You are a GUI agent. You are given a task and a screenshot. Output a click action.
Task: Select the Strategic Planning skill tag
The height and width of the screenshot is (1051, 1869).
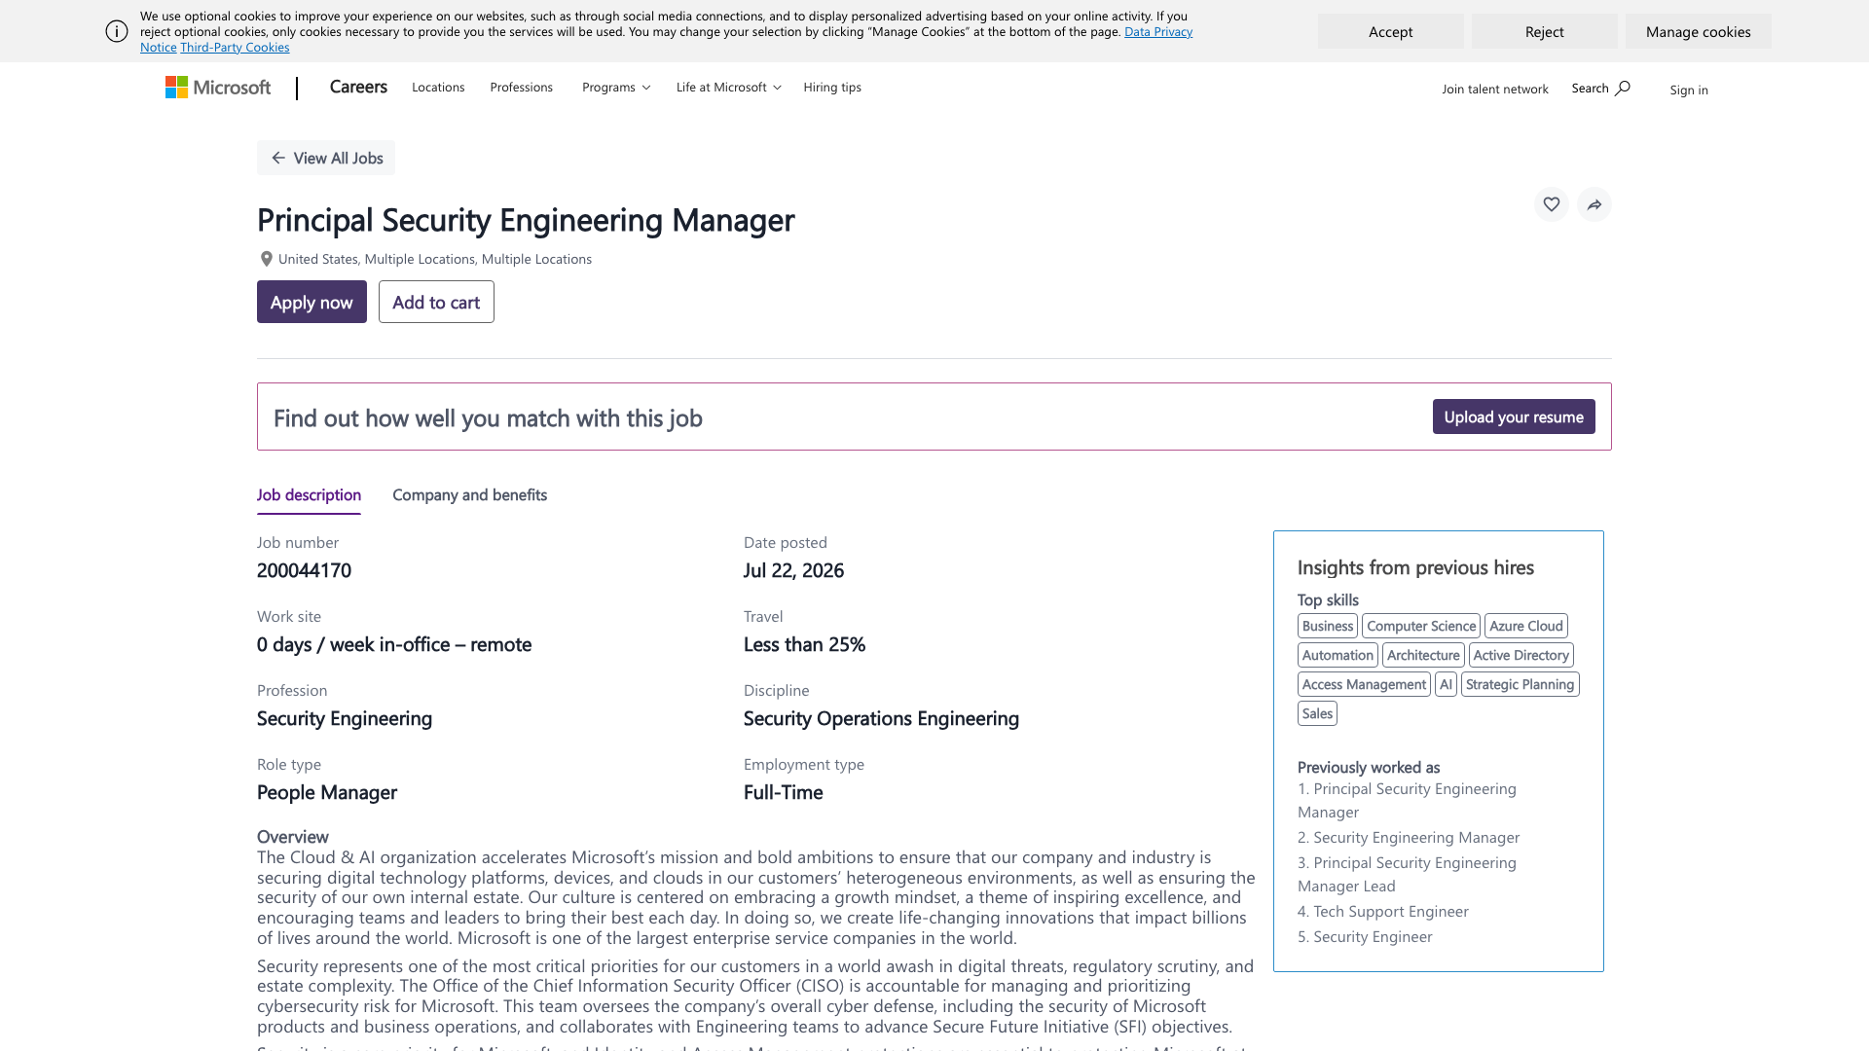[1521, 684]
